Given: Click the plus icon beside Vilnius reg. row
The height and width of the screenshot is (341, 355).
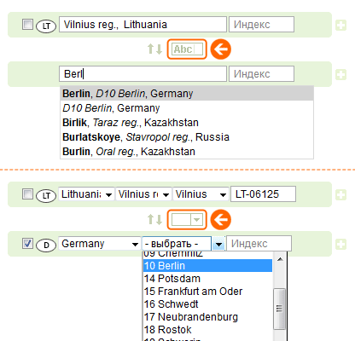Looking at the screenshot, I should click(340, 25).
